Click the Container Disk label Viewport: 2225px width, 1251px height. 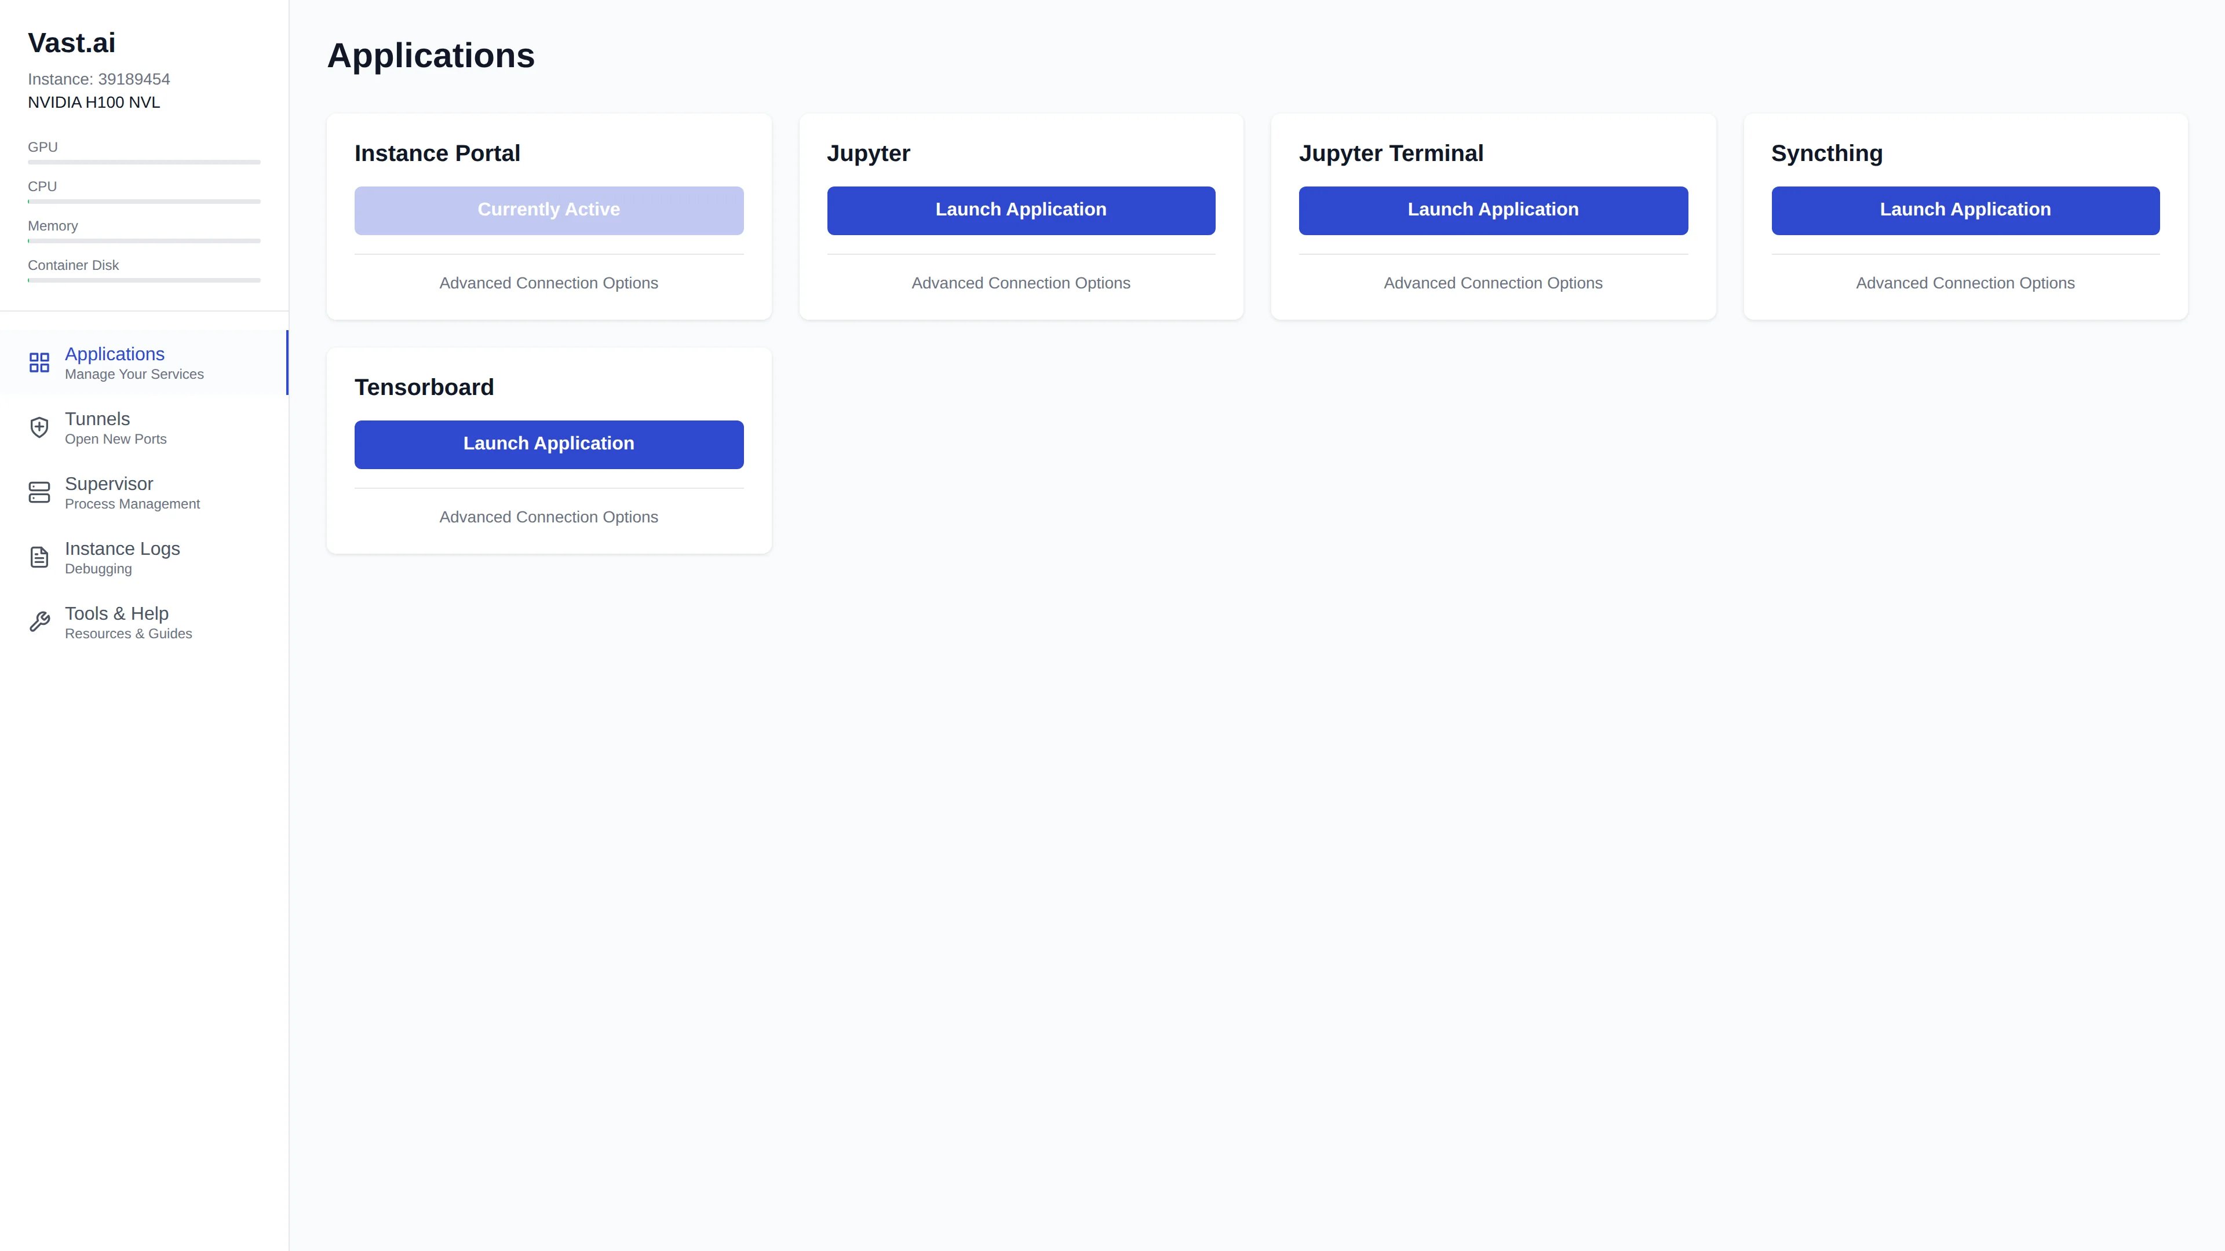click(x=74, y=265)
